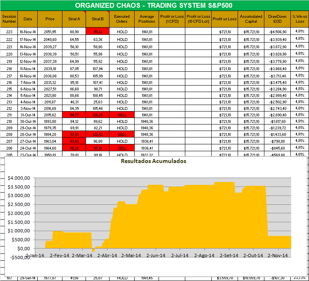
Task: Select price cell 2051,95
Action: (50, 32)
